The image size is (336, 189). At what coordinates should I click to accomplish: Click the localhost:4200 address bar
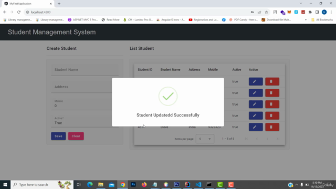(x=137, y=12)
